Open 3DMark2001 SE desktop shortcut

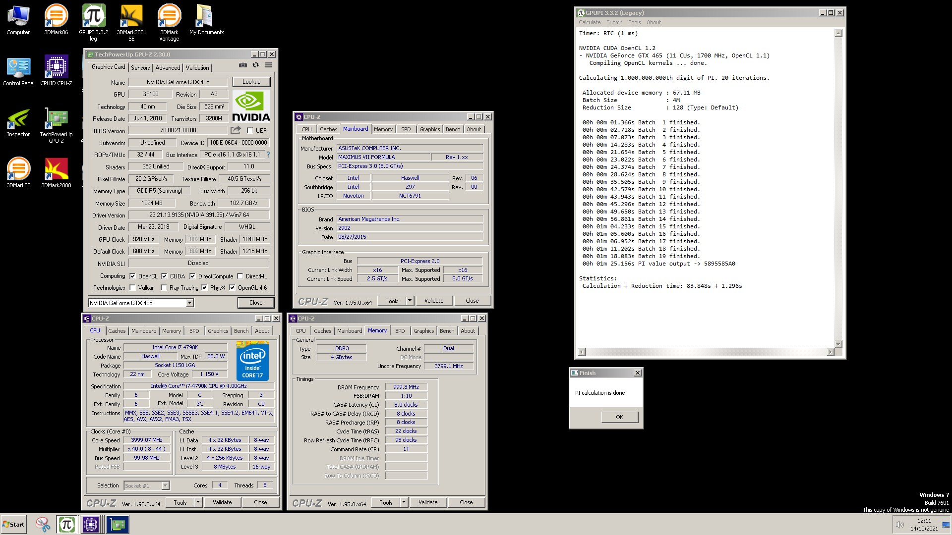click(131, 22)
